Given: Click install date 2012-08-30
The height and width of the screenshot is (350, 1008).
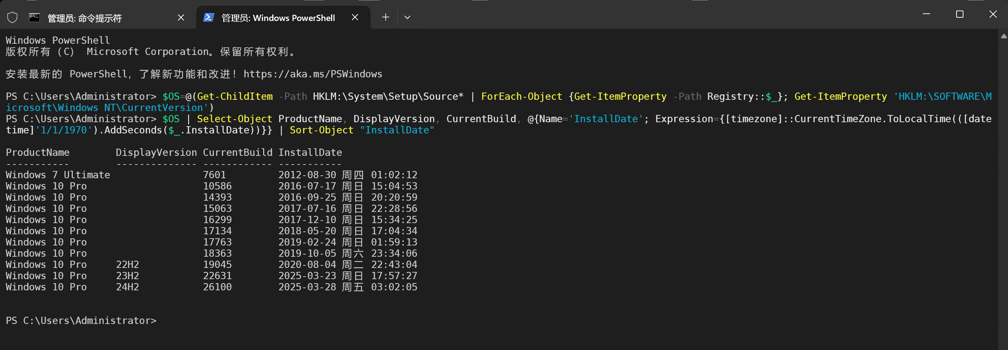Looking at the screenshot, I should pyautogui.click(x=307, y=175).
